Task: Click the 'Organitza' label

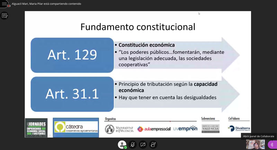Action: pos(110,119)
